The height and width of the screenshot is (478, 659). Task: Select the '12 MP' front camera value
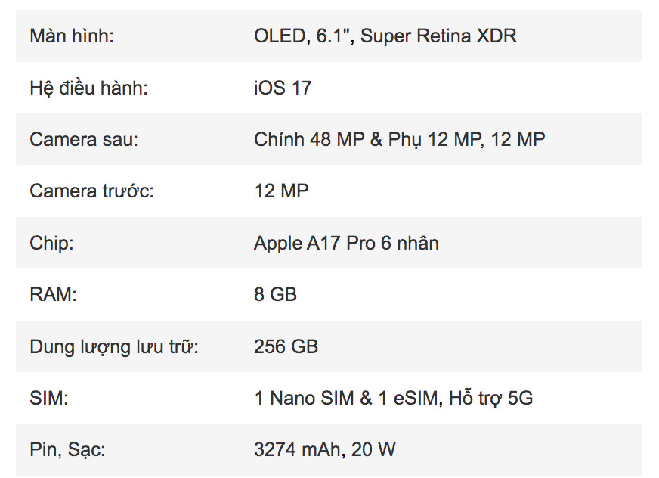pos(282,191)
